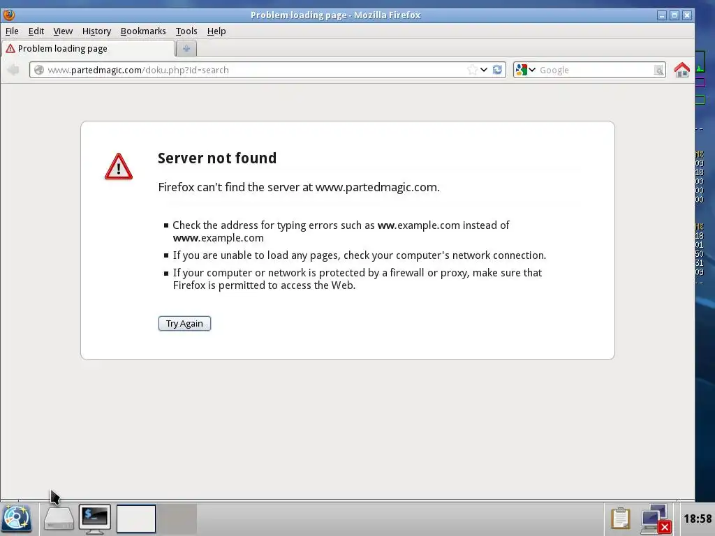Minimize the Firefox window
This screenshot has width=715, height=536.
662,15
